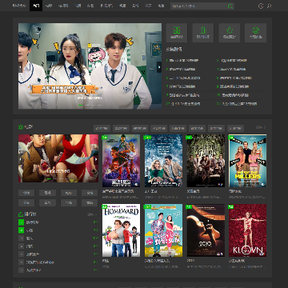The width and height of the screenshot is (288, 288).
Task: Click the green film reel section icon
Action: 21,127
